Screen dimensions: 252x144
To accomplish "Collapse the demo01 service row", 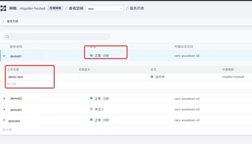I will coord(4,56).
